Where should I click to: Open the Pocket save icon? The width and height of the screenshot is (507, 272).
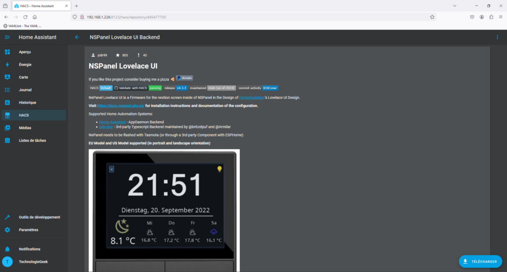tap(472, 17)
